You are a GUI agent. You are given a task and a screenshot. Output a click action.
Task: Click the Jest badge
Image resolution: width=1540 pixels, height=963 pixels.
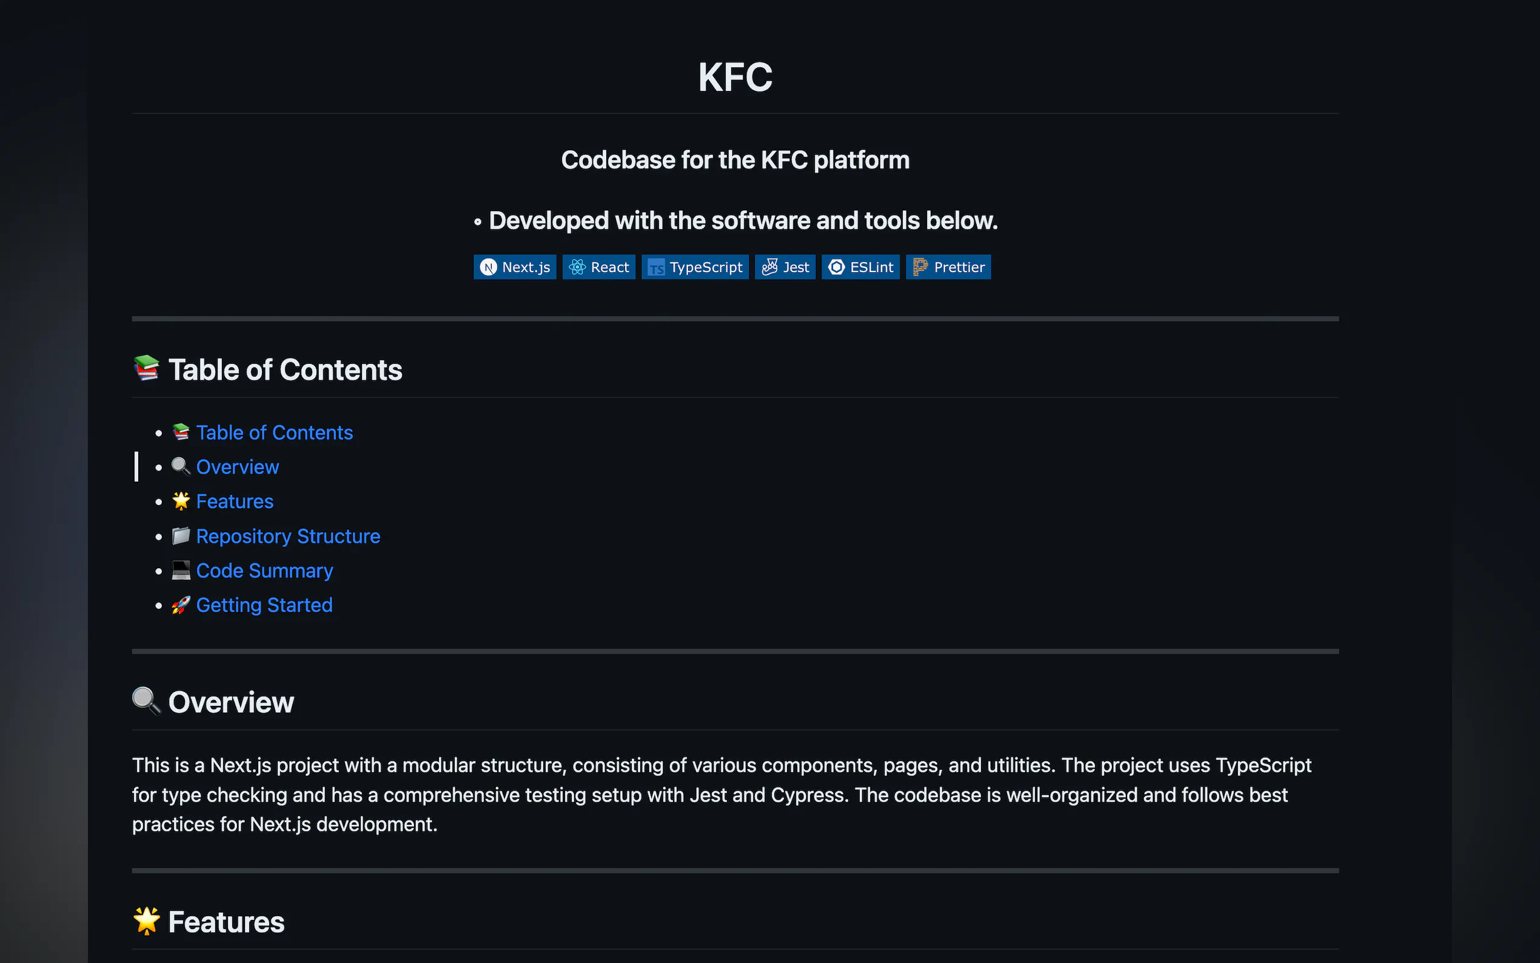[785, 267]
